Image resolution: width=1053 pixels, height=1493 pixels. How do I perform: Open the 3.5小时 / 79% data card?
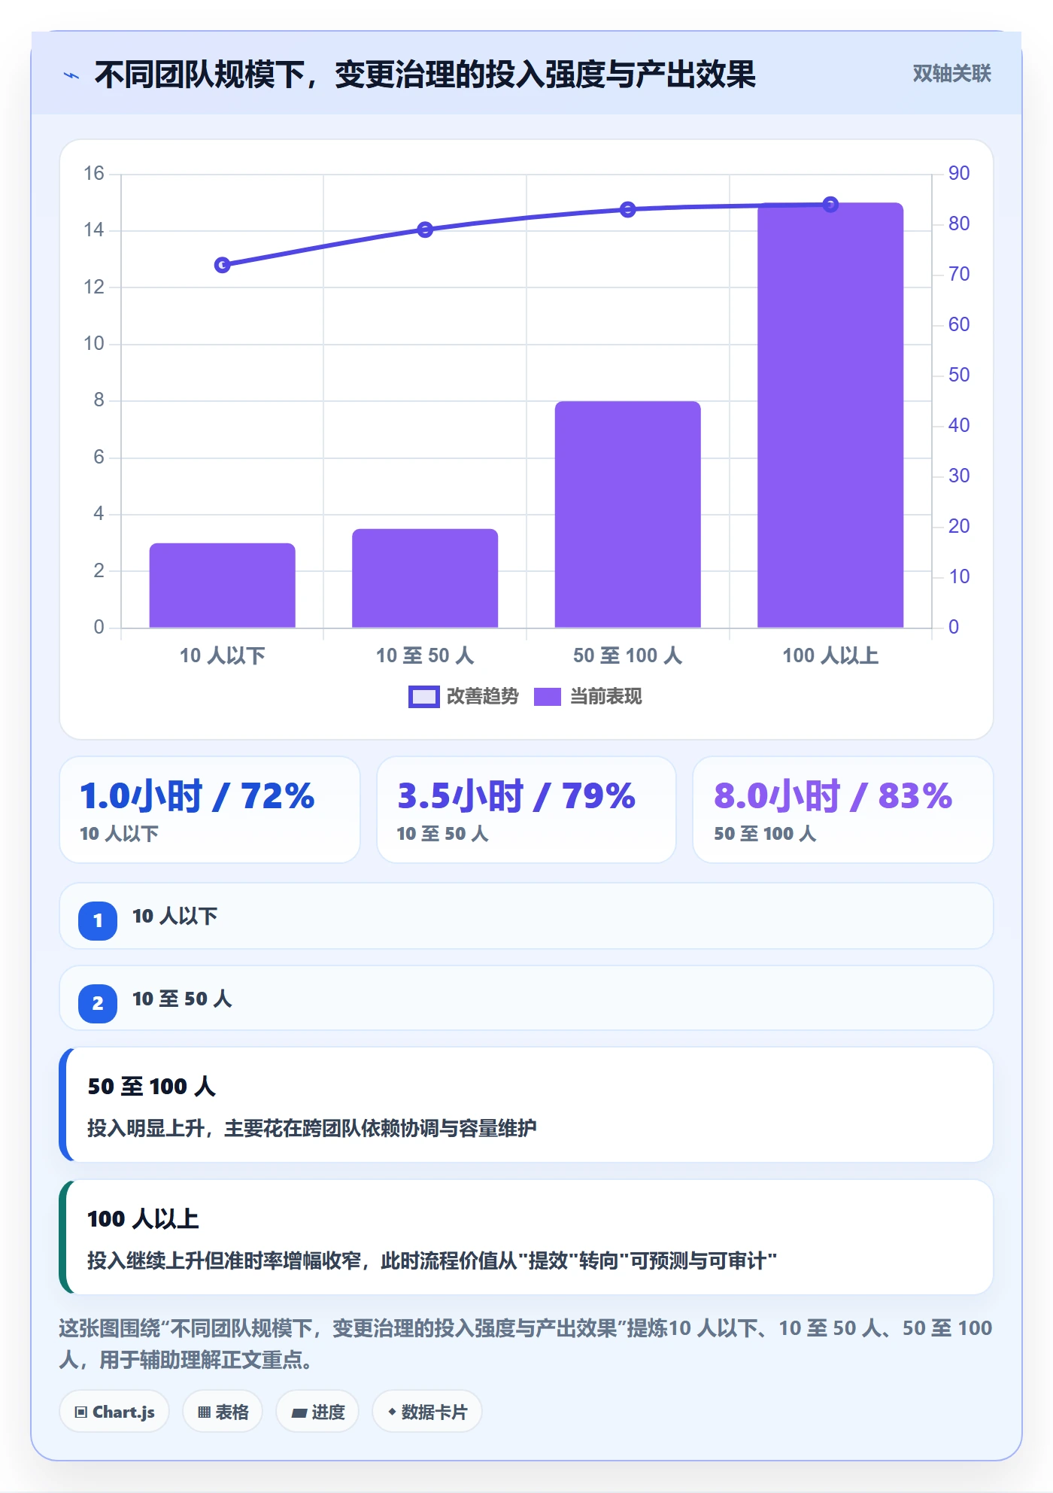pos(526,810)
